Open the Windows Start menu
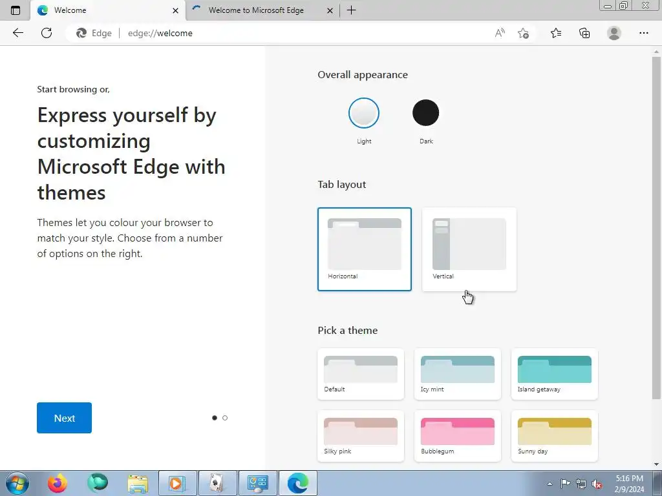This screenshot has height=496, width=662. pyautogui.click(x=17, y=483)
